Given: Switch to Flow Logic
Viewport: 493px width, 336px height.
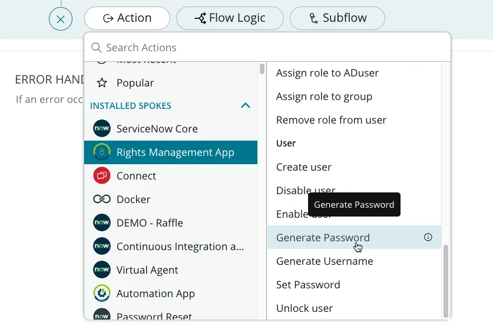Looking at the screenshot, I should coord(230,18).
